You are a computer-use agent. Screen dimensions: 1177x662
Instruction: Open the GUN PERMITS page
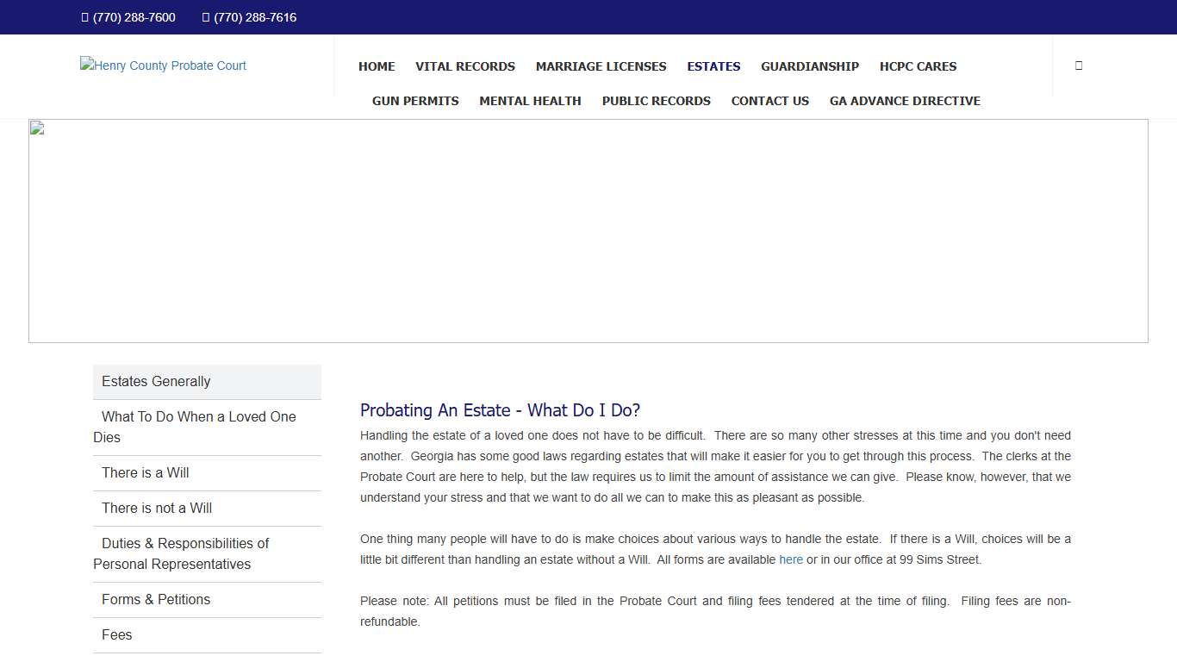point(415,101)
